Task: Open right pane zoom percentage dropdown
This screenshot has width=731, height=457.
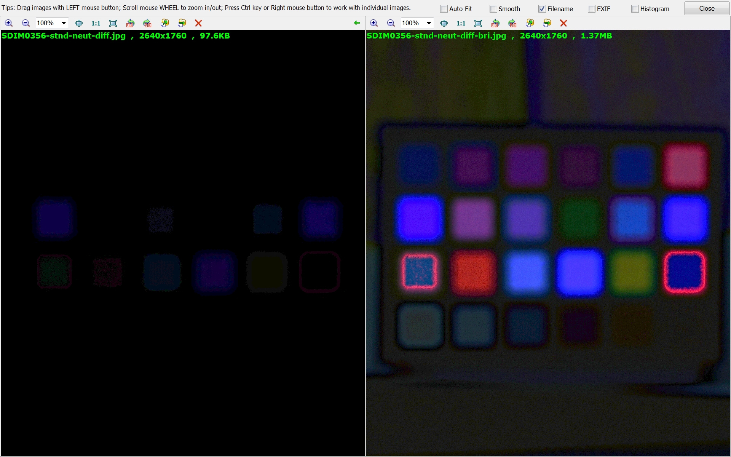Action: [x=429, y=23]
